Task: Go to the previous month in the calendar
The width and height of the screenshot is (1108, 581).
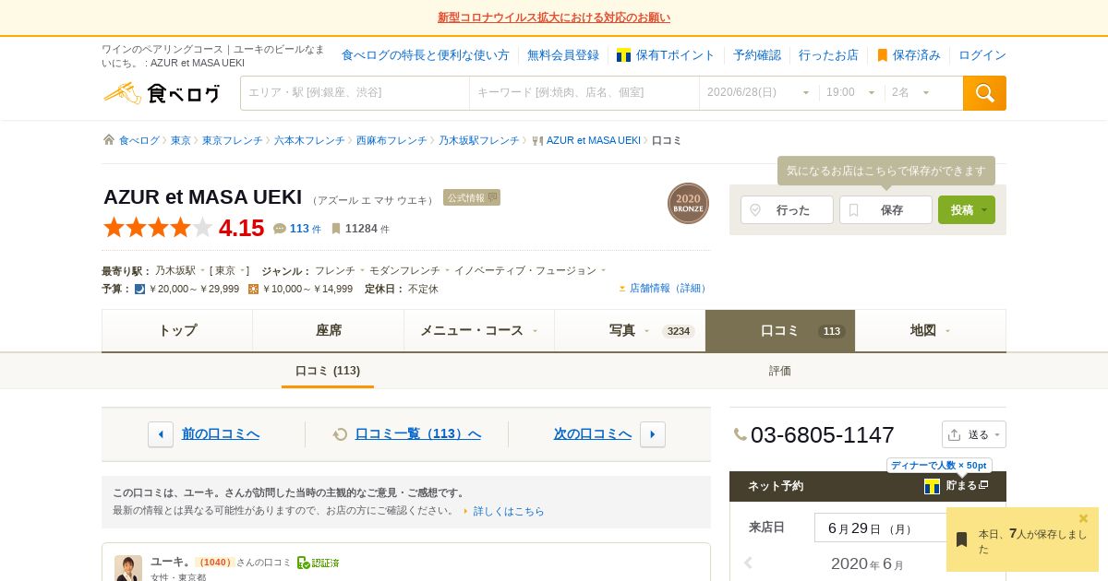Action: pos(748,563)
